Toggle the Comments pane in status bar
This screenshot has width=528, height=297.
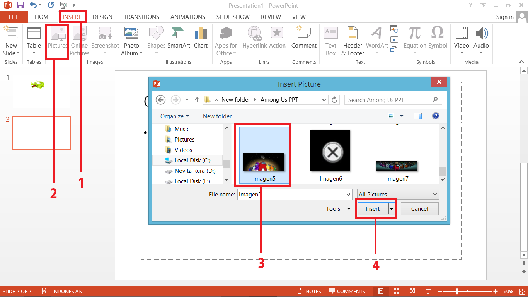(347, 291)
